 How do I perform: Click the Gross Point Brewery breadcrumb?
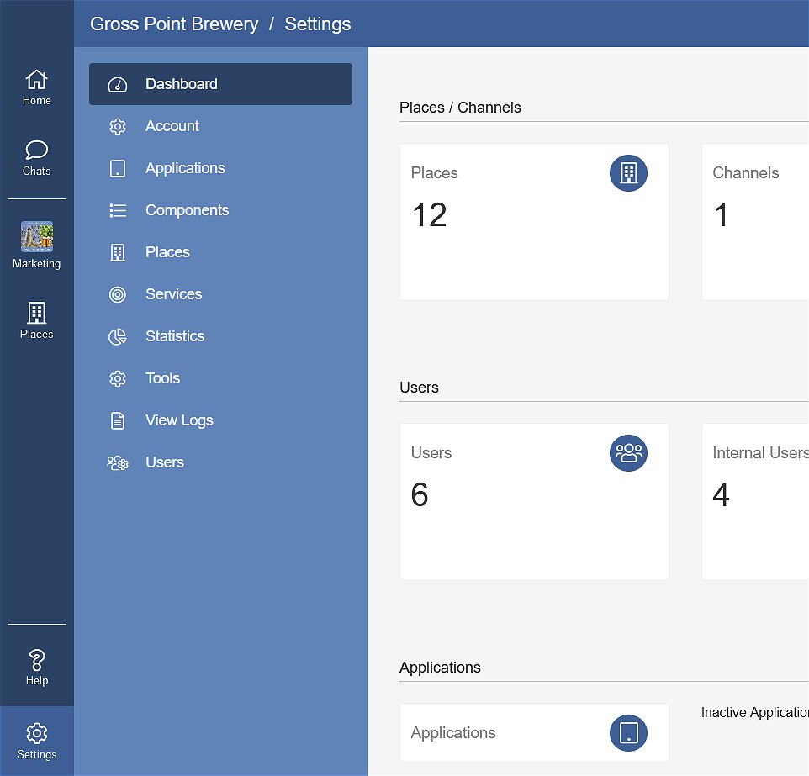[174, 24]
